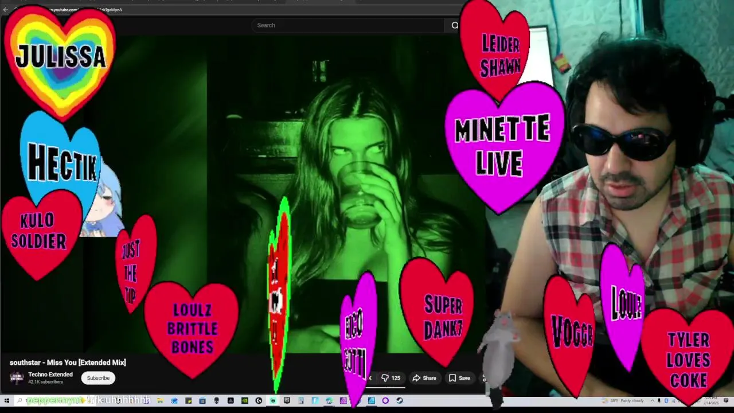Screen dimensions: 734x413
Task: Launch Logitech G Hub from taskbar
Action: pos(259,400)
